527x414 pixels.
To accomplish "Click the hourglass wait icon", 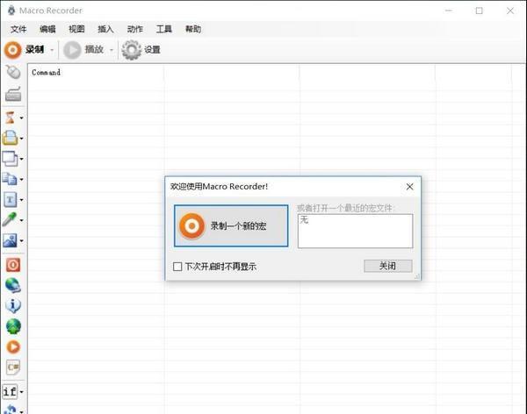I will 10,118.
